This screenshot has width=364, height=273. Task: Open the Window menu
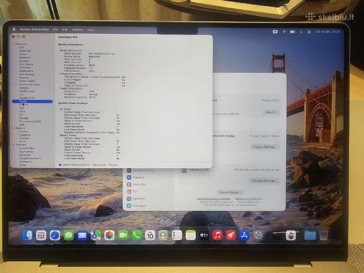click(78, 30)
